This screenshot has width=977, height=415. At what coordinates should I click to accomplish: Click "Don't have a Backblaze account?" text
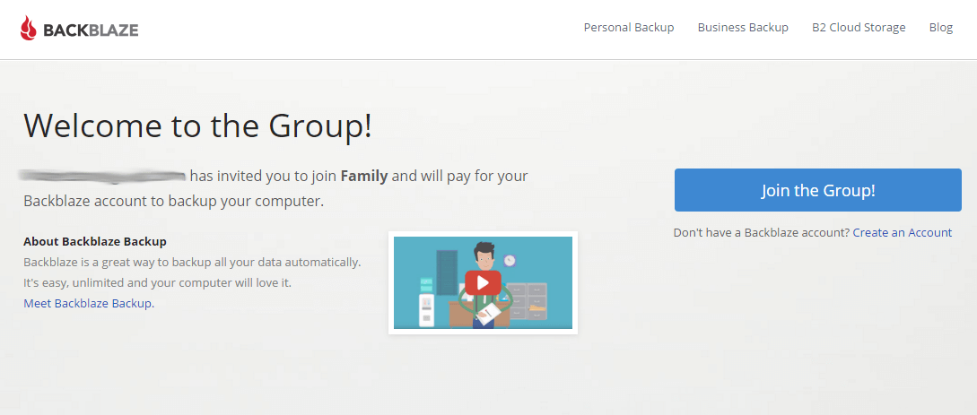[x=762, y=233]
